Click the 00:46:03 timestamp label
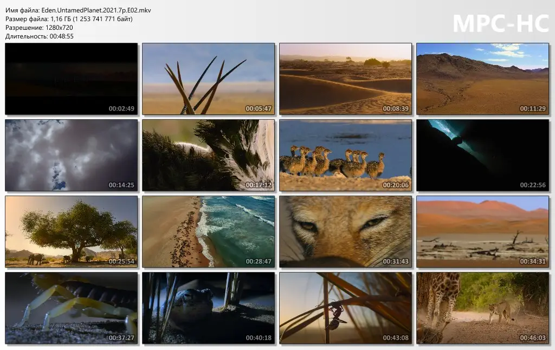The image size is (555, 350). coord(533,338)
